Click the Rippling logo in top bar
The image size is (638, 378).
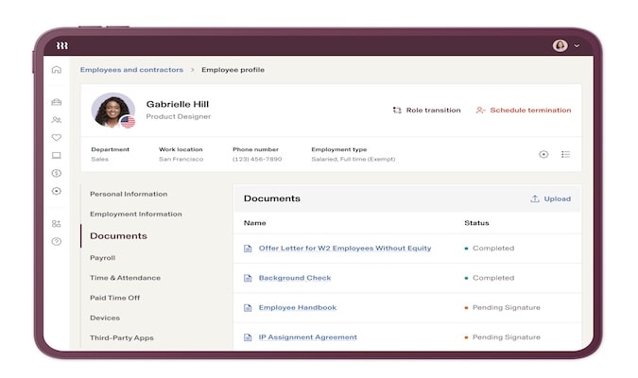[x=62, y=45]
